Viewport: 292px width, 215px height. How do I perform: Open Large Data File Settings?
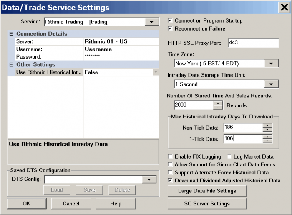pyautogui.click(x=207, y=191)
